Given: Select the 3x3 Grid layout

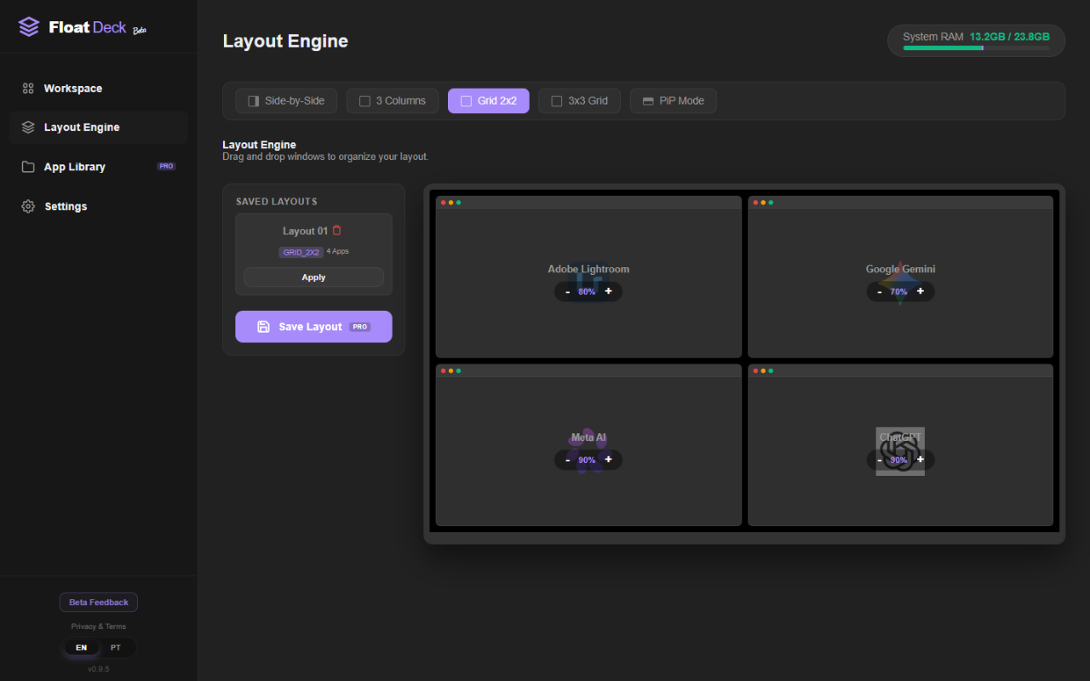Looking at the screenshot, I should click(x=580, y=101).
